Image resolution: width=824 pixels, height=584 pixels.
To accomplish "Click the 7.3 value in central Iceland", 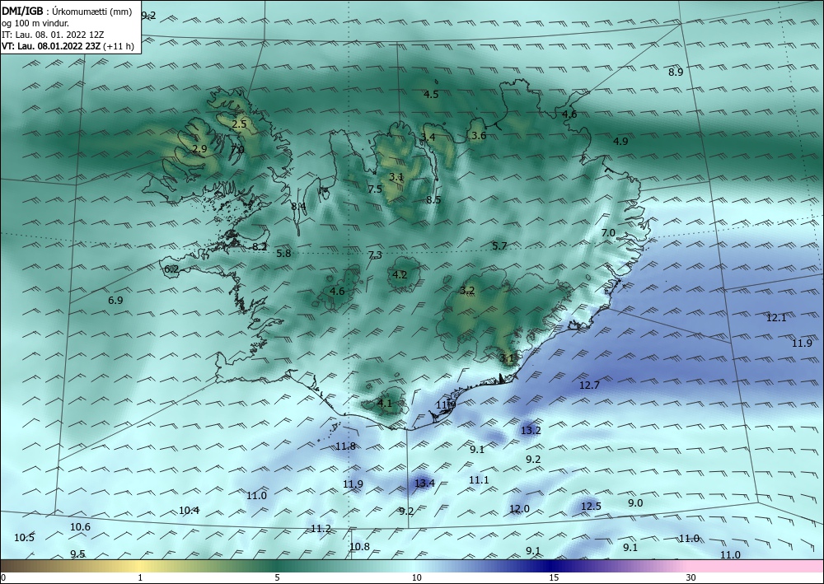I will (x=375, y=255).
